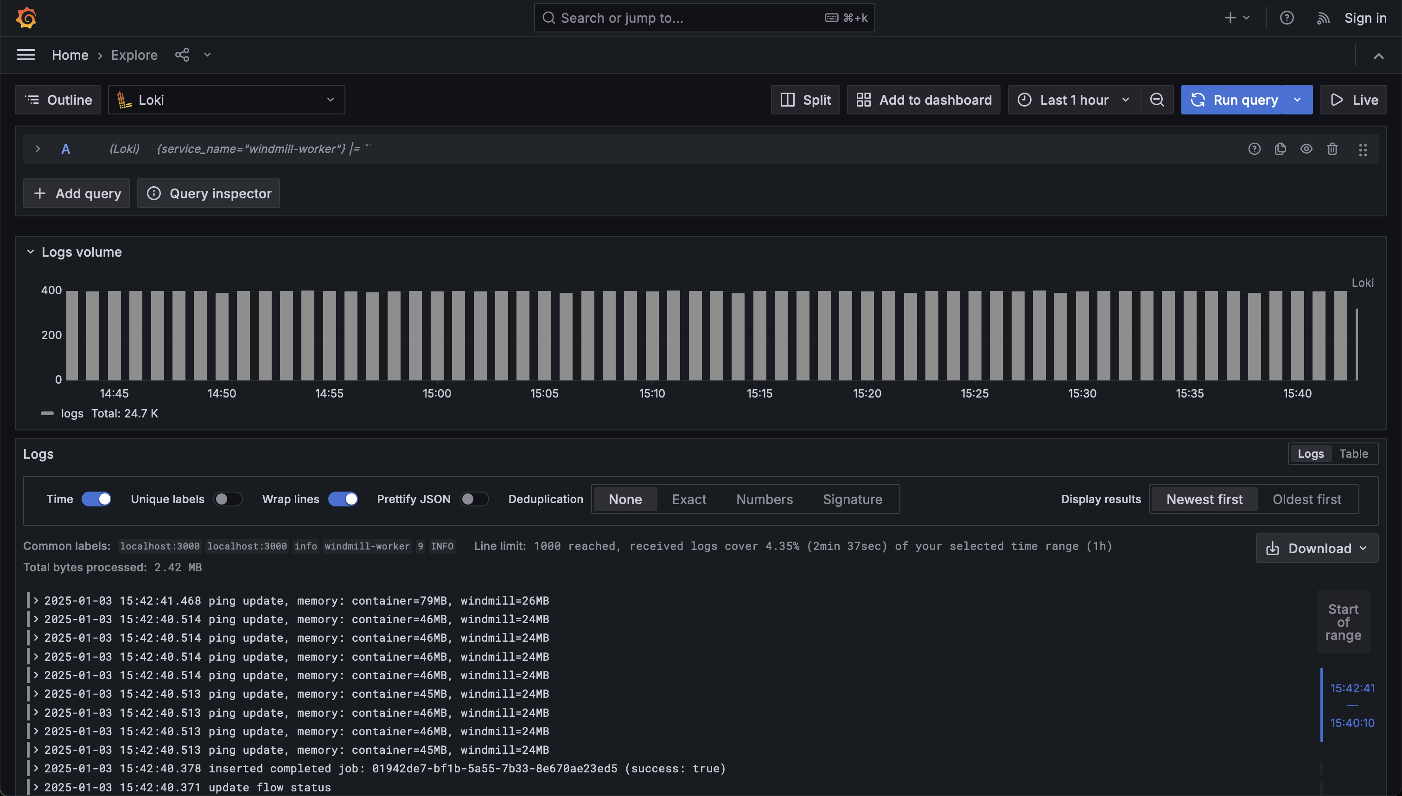Delete query A with the trash icon
Image resolution: width=1402 pixels, height=796 pixels.
click(x=1332, y=149)
